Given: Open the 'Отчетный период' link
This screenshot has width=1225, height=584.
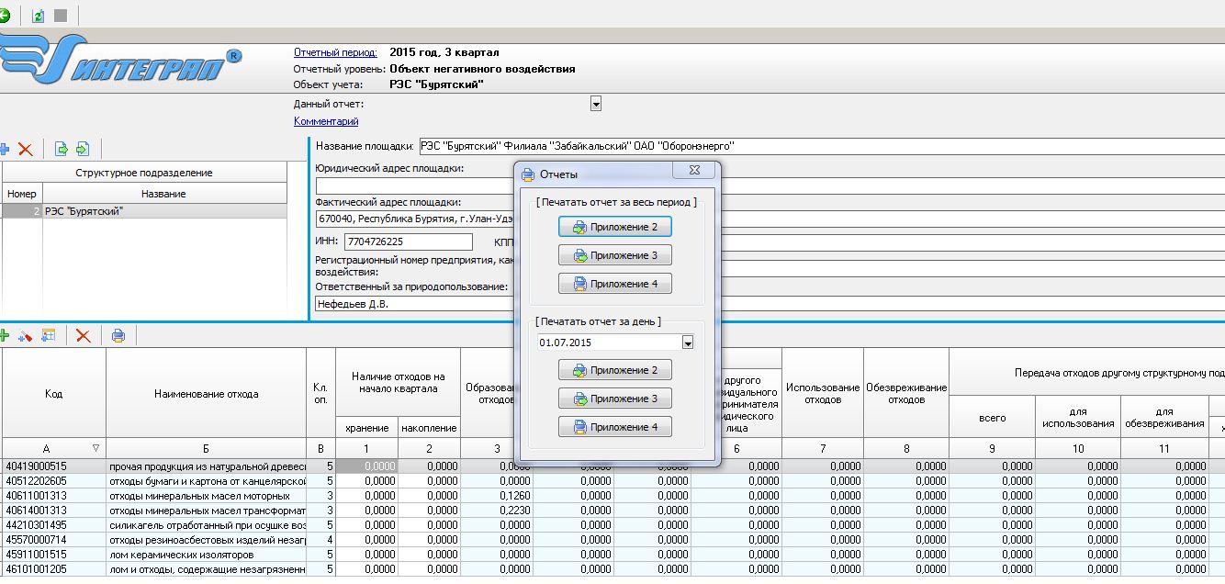Looking at the screenshot, I should tap(335, 52).
